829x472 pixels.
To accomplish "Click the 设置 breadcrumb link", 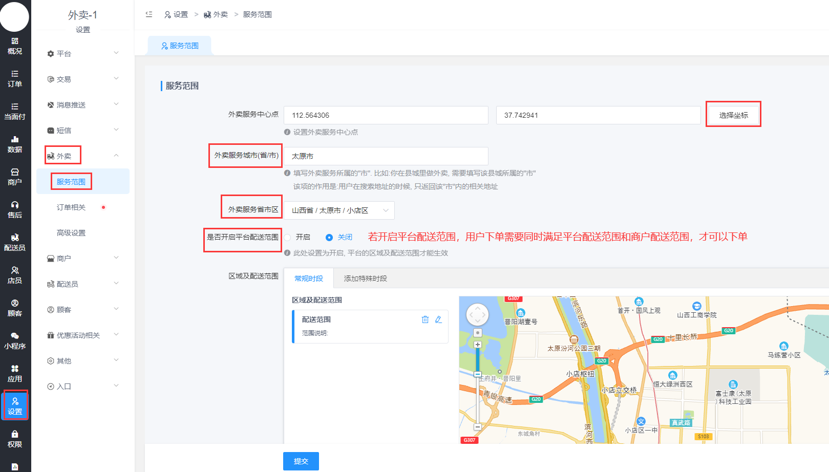I will click(176, 14).
